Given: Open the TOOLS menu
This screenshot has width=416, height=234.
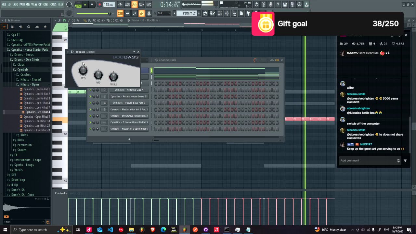Looking at the screenshot, I should click(53, 4).
